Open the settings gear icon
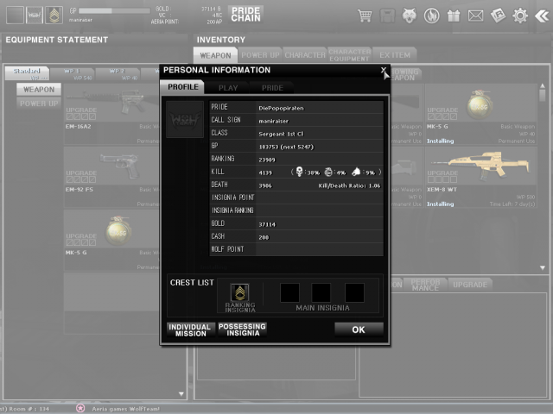 (519, 15)
